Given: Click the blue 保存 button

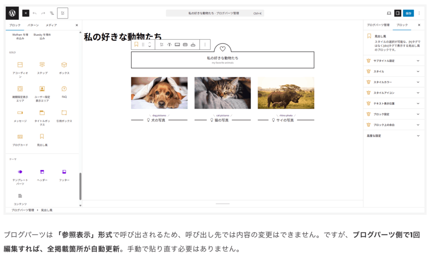Looking at the screenshot, I should [408, 13].
